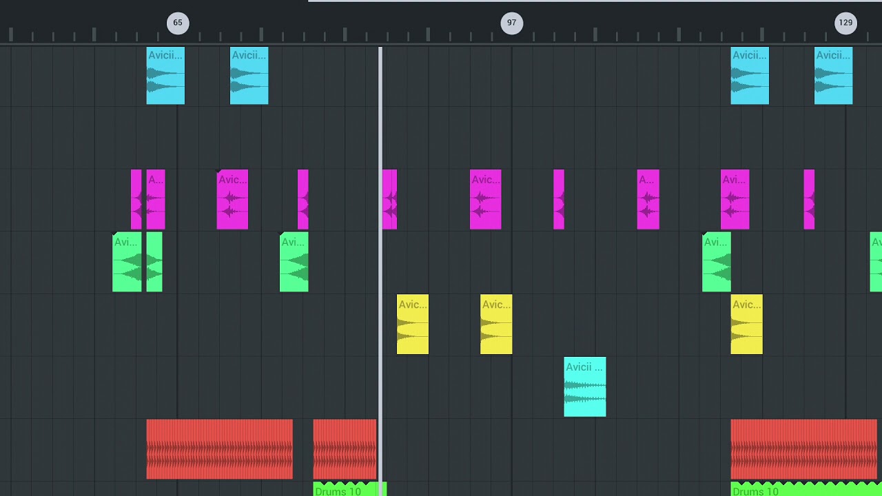
Task: Select the magenta 'Avic...' clip above second yellow clip
Action: [486, 199]
